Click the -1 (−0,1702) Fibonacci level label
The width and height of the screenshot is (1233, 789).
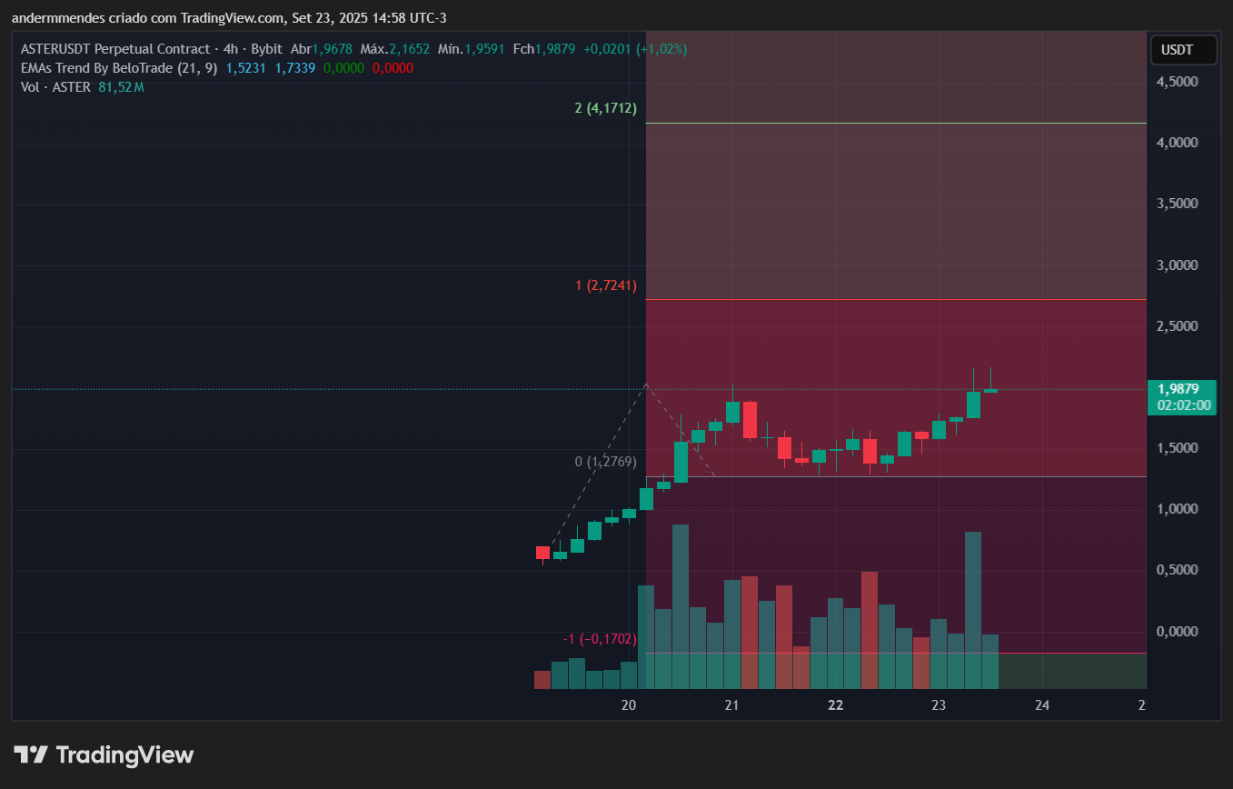pos(599,639)
